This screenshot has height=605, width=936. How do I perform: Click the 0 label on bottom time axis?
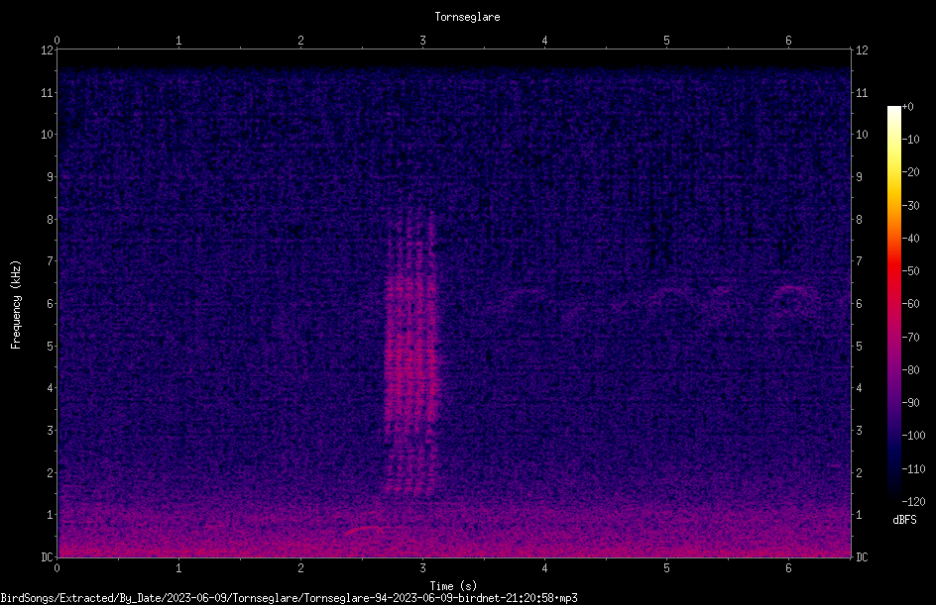click(57, 568)
